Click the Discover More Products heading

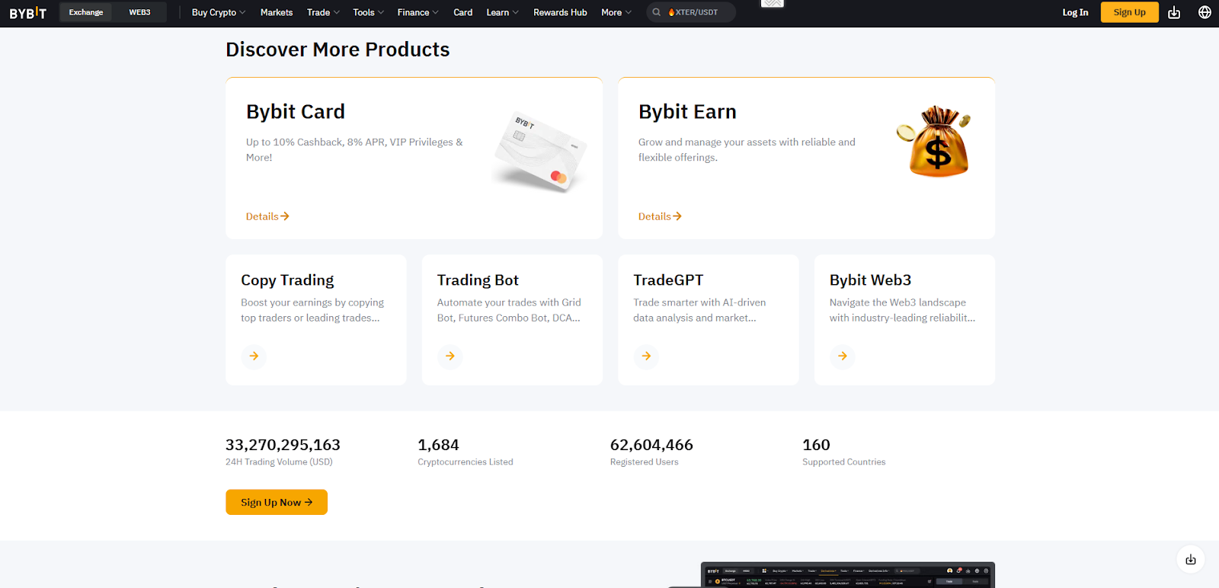point(338,50)
